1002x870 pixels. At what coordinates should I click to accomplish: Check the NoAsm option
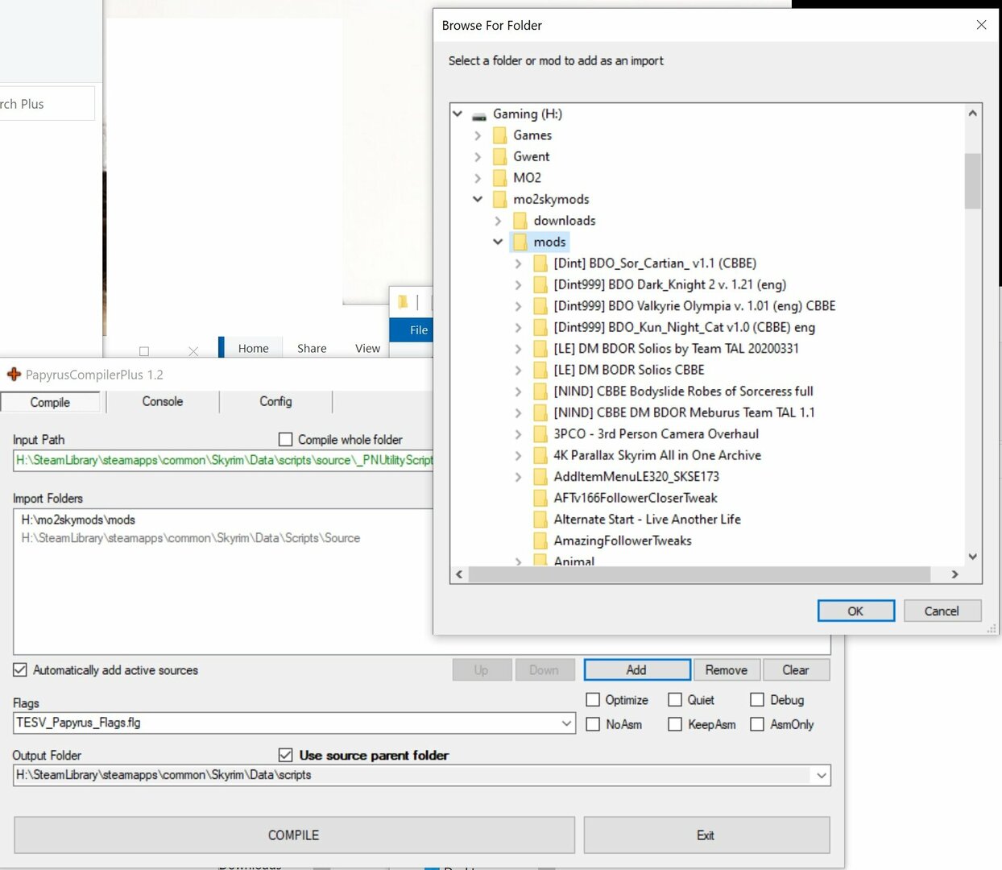point(593,724)
